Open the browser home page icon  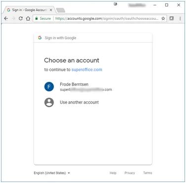[x=28, y=18]
